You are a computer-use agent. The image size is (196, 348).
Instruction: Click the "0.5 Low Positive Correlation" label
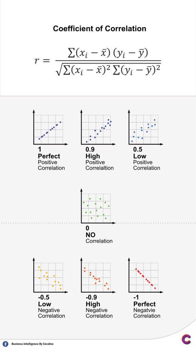tap(146, 159)
